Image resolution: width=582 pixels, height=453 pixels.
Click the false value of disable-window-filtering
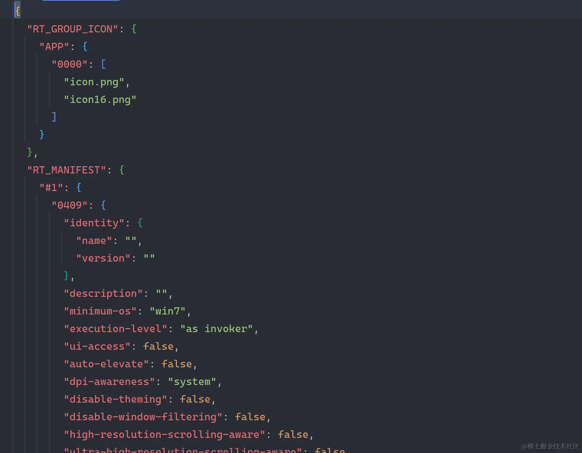click(250, 417)
